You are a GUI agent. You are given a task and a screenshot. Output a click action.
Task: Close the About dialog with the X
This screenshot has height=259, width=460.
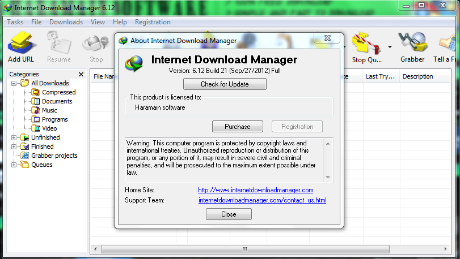coord(327,38)
